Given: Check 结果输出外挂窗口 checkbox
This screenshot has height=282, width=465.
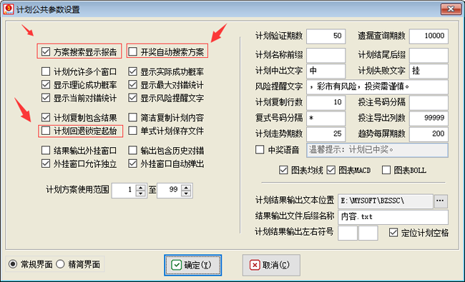Looking at the screenshot, I should coord(46,151).
